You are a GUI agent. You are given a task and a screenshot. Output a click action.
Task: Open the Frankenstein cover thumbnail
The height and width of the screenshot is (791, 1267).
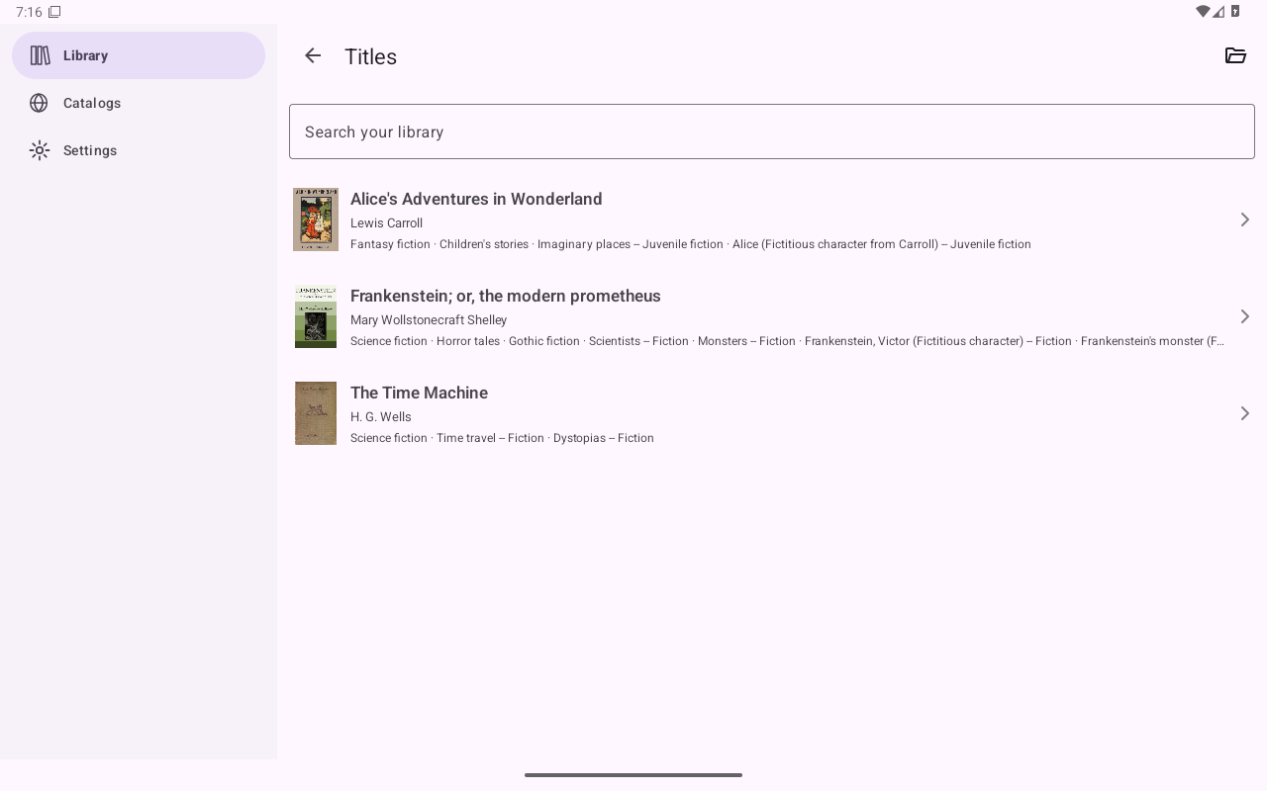point(316,316)
